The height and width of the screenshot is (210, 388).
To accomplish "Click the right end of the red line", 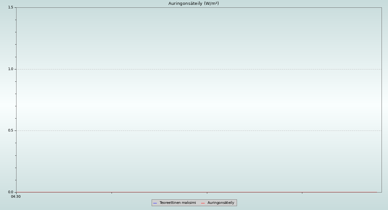I will coord(376,192).
